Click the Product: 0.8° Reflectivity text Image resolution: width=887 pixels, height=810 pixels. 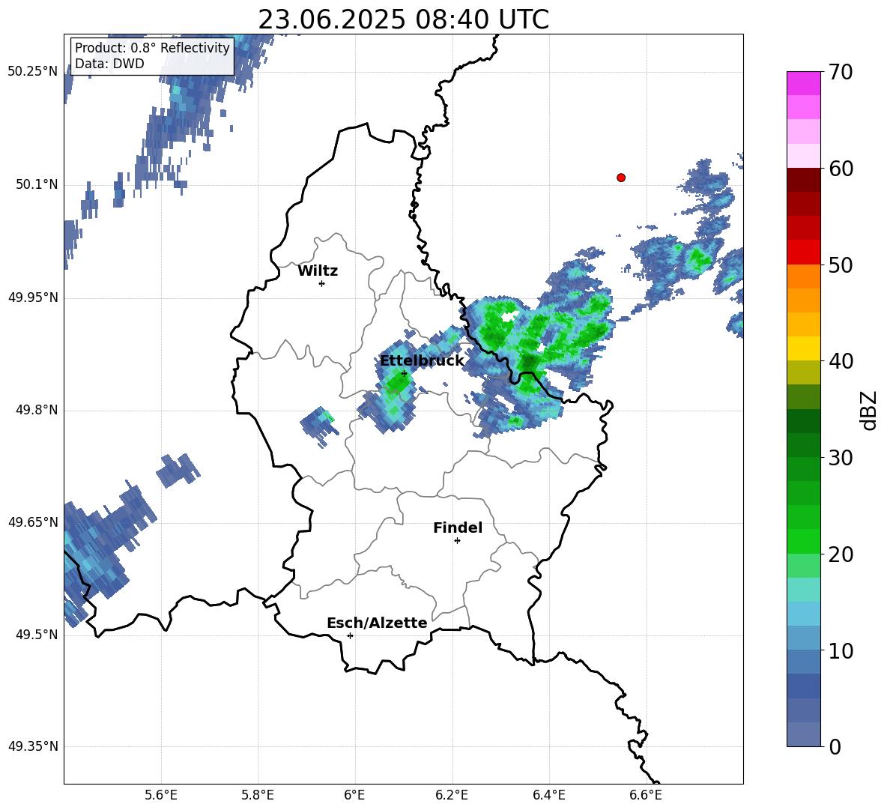152,47
